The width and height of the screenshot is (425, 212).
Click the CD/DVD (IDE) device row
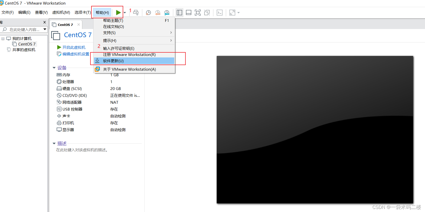99,96
